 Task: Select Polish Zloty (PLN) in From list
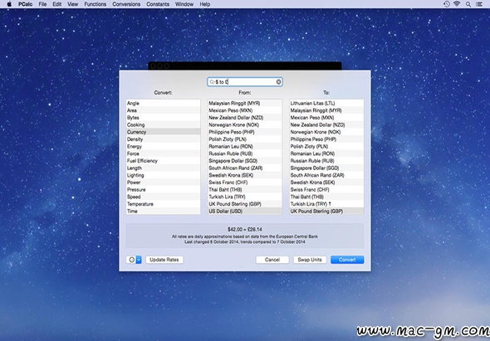tap(245, 139)
